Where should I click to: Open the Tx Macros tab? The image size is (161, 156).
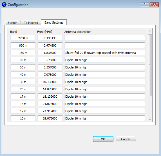point(31,23)
